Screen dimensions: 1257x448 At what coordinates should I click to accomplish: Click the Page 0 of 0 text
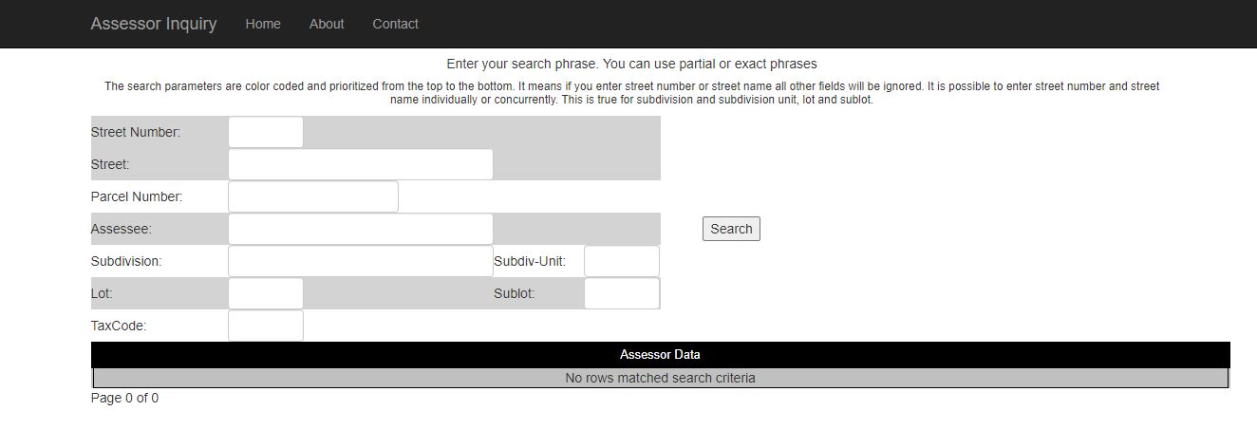[x=125, y=399]
